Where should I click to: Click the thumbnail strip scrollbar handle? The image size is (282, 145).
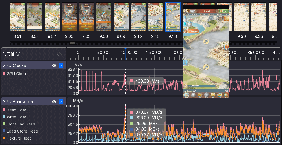[72, 43]
